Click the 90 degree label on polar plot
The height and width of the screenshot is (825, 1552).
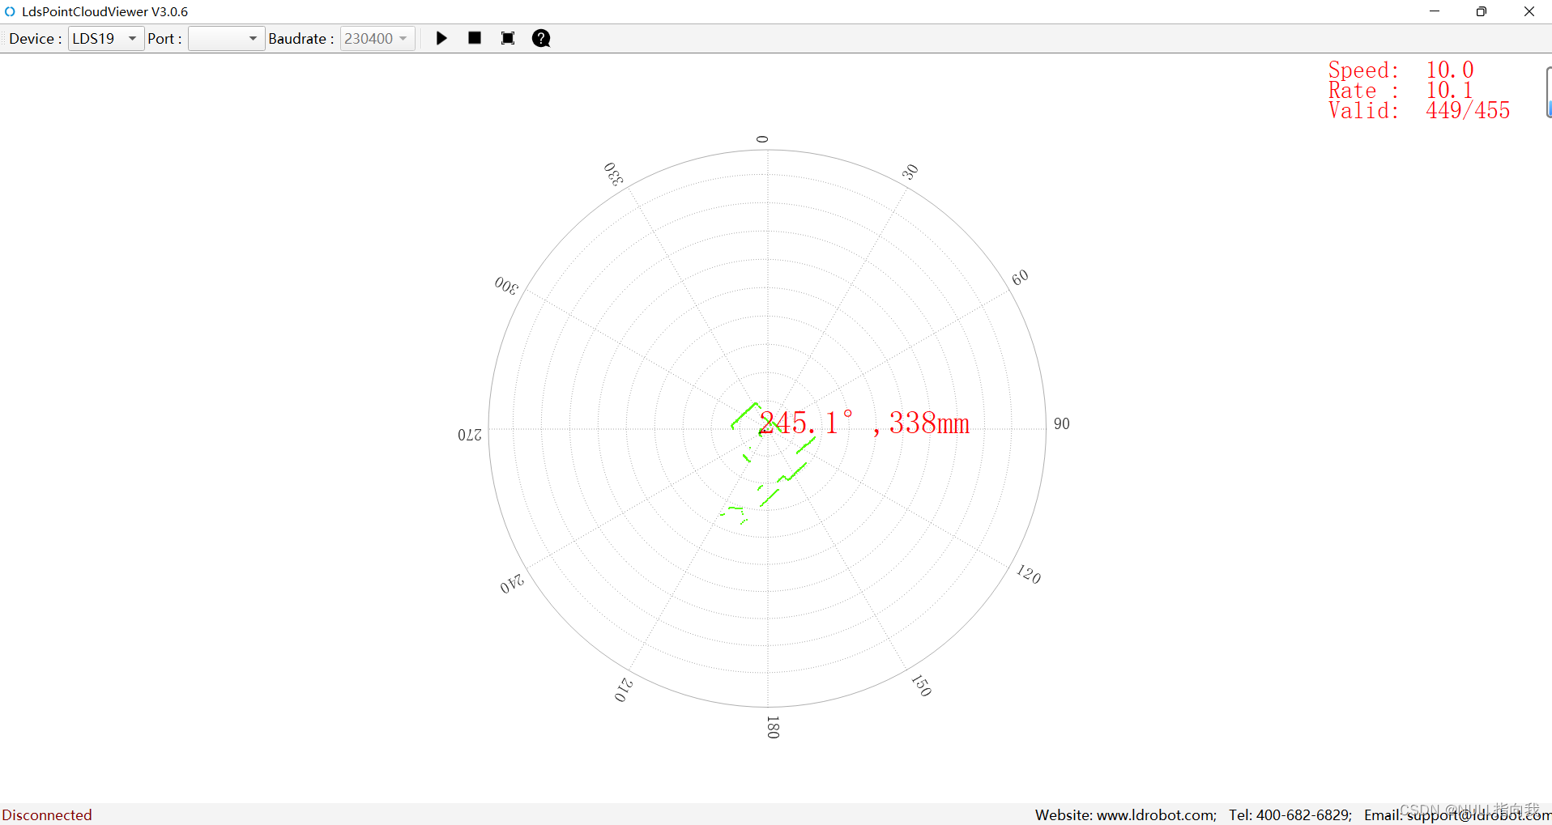(x=1061, y=424)
